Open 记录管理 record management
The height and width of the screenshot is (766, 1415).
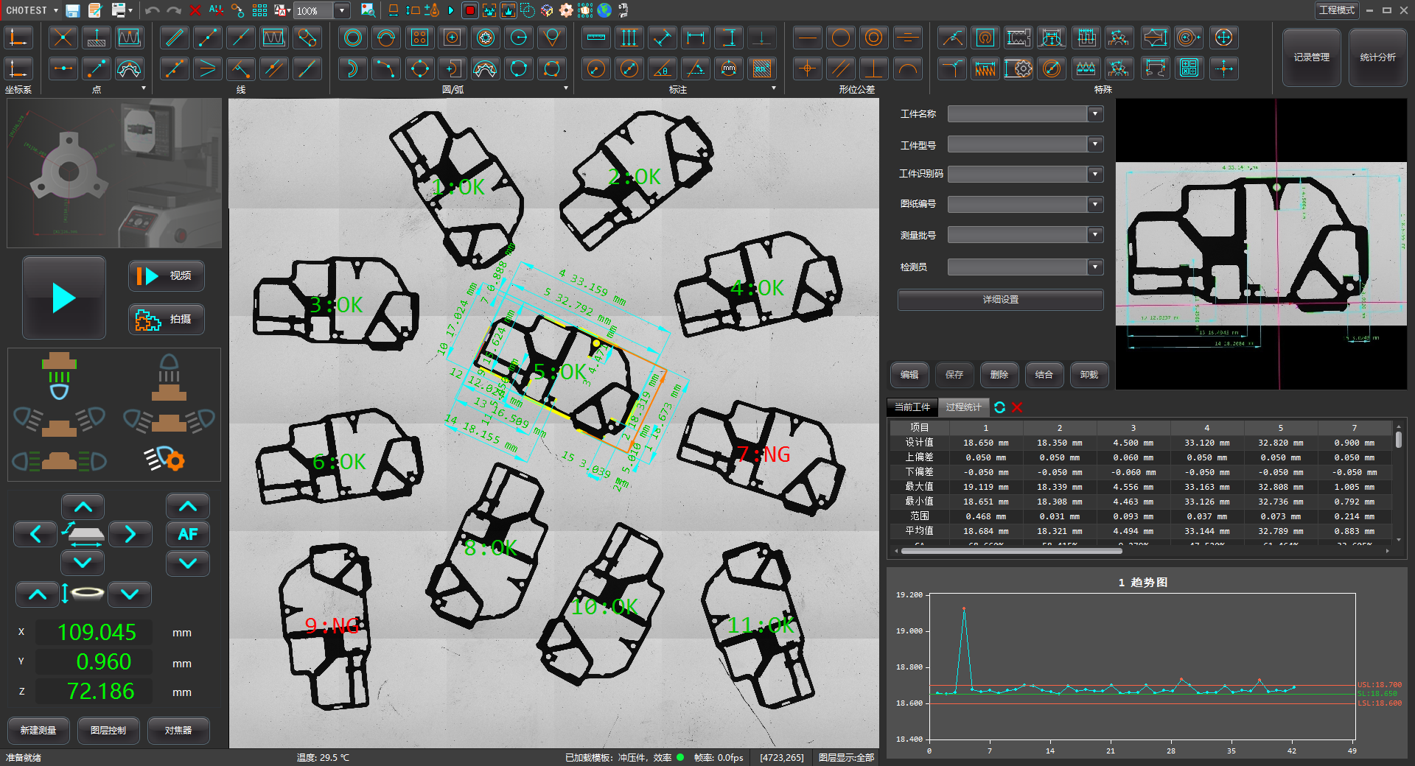[1311, 57]
